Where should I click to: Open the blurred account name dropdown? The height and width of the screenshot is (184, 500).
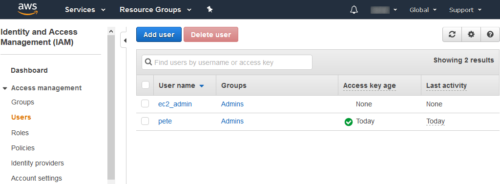[384, 10]
